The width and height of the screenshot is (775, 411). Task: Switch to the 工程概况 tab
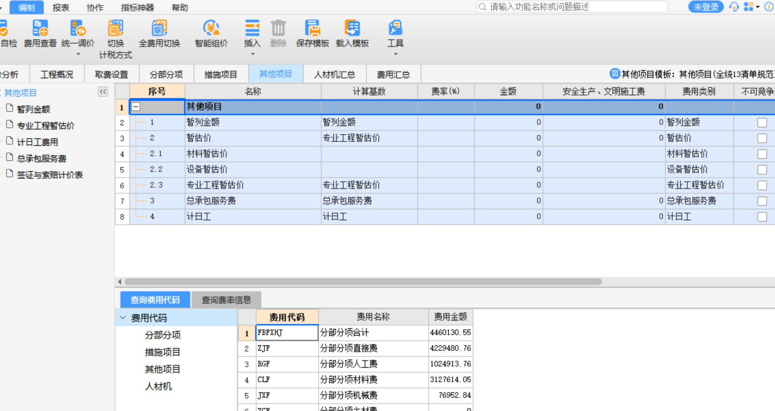57,74
